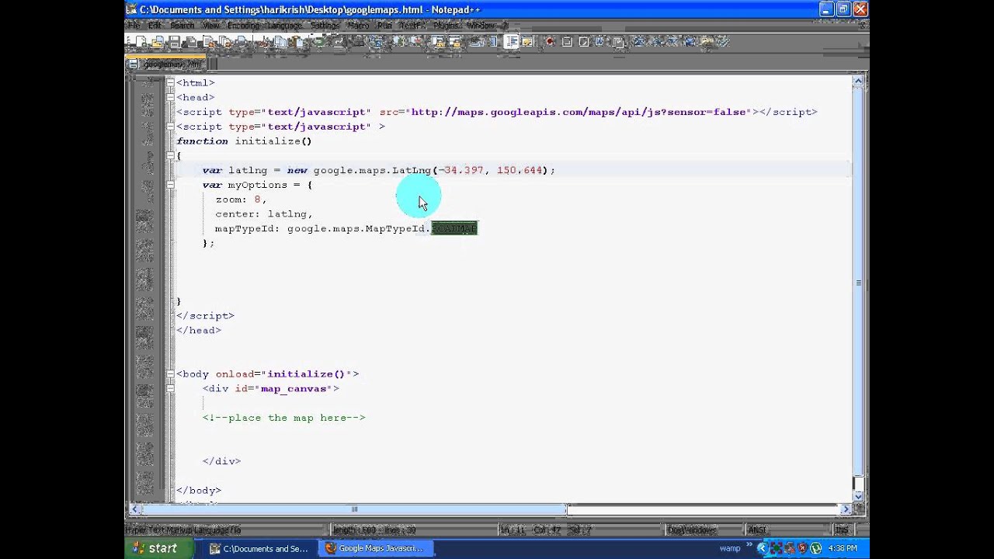Viewport: 994px width, 559px height.
Task: Switch to the 'Google Maps Javascri...' taskbar button
Action: (x=375, y=548)
